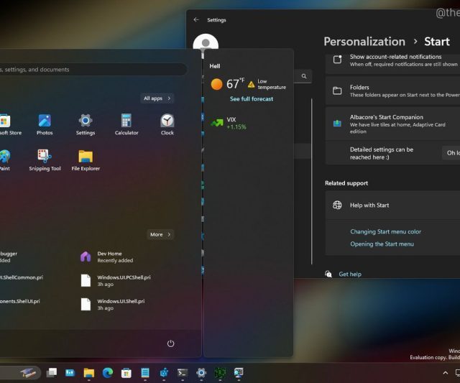The width and height of the screenshot is (460, 383).
Task: Click the Get help link
Action: point(350,274)
